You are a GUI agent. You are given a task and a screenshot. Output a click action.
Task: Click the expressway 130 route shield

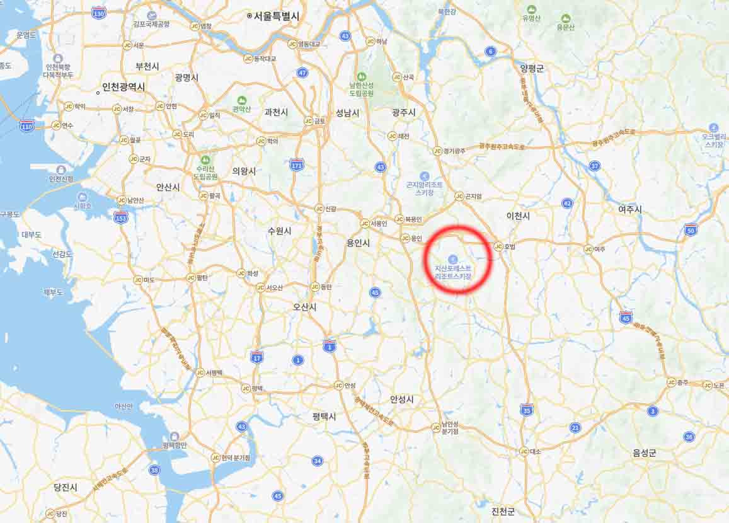point(98,13)
